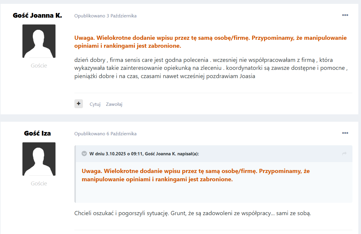361x234 pixels.
Task: Open the "Opublikowano 3 Października" timestamp link
Action: (x=105, y=16)
